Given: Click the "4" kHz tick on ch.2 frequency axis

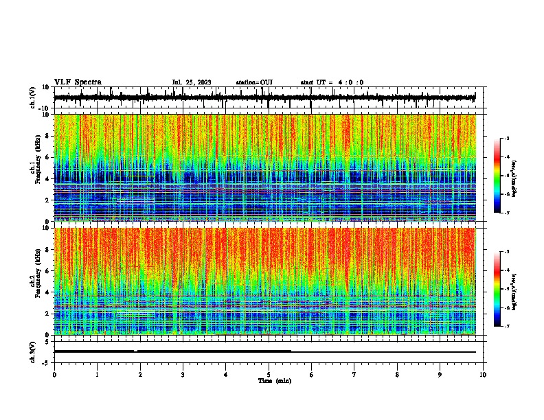Looking at the screenshot, I should click(x=47, y=292).
